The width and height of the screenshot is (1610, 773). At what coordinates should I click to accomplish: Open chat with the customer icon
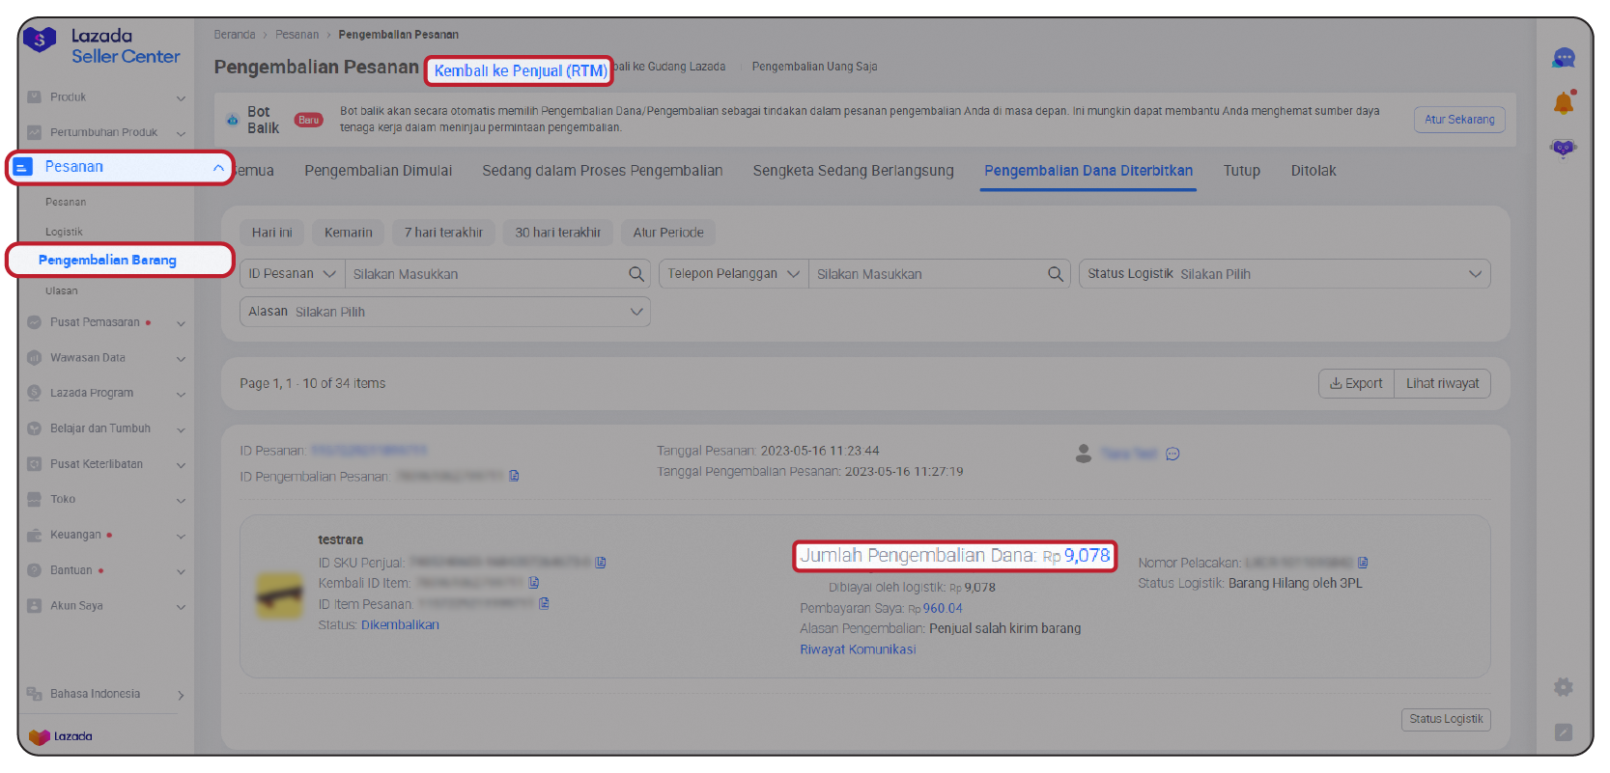1172,454
